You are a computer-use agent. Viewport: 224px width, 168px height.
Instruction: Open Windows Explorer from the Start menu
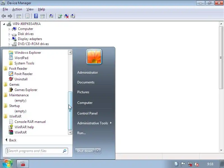tap(27, 53)
